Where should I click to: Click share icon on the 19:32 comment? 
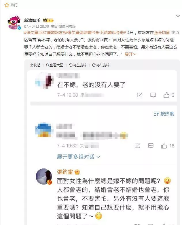point(137,146)
